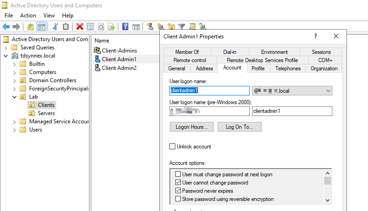
Task: Click the Cut scissors icon
Action: [x=55, y=26]
